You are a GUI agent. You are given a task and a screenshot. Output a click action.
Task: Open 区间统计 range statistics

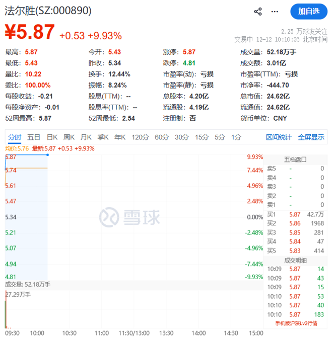[279, 137]
